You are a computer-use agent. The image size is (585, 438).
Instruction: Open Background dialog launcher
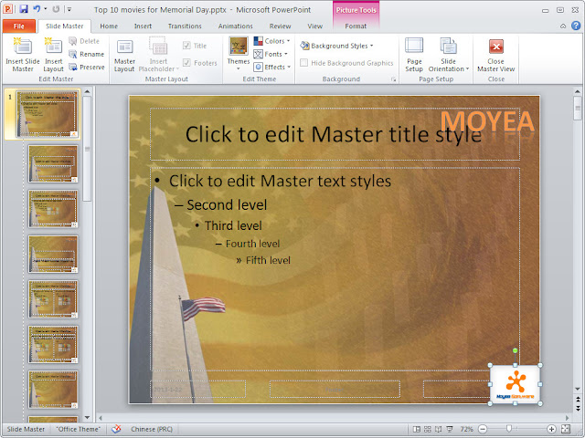click(393, 79)
